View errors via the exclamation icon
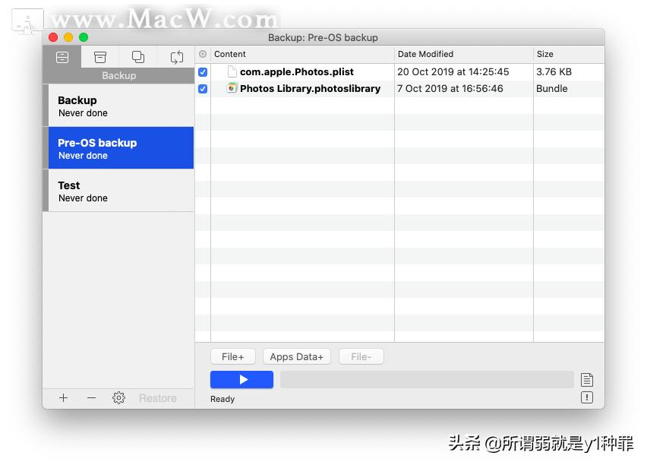This screenshot has height=465, width=647. 586,397
